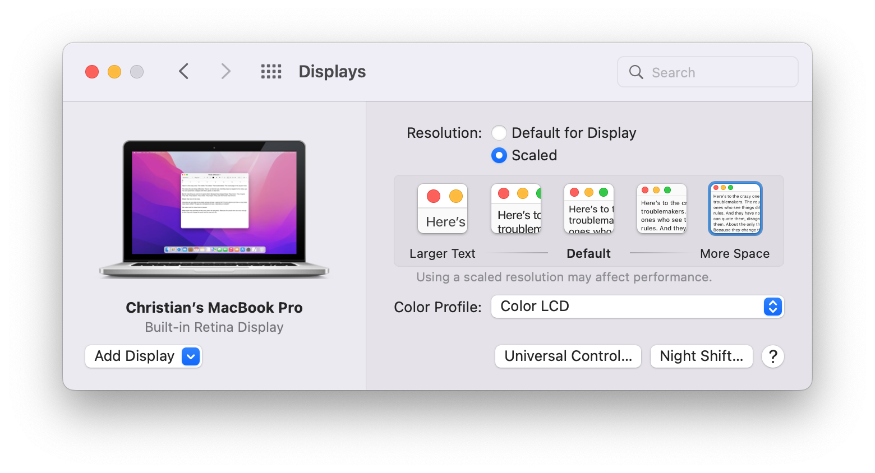Open the Color Profile dropdown
The image size is (875, 473).
[772, 307]
